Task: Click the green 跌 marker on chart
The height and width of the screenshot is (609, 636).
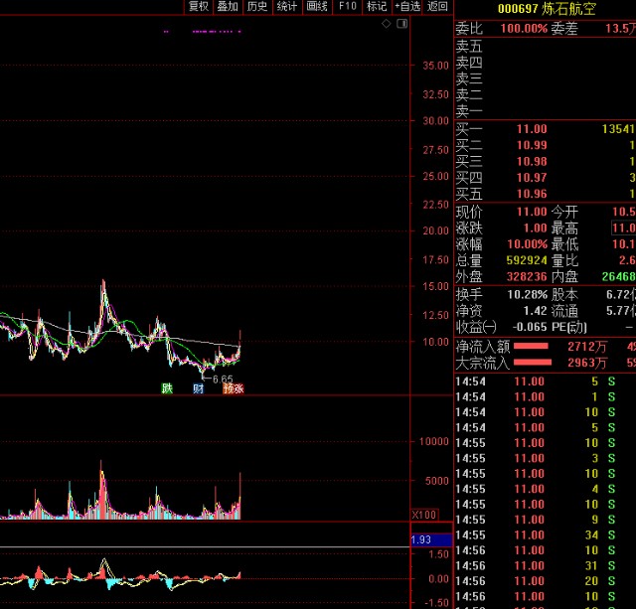Action: 168,388
